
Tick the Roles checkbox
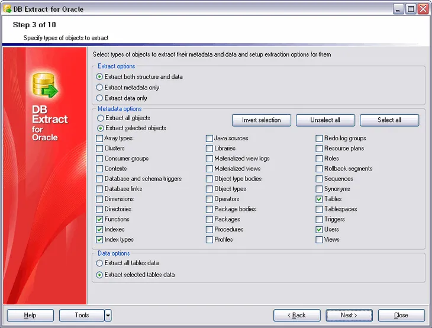coord(319,159)
